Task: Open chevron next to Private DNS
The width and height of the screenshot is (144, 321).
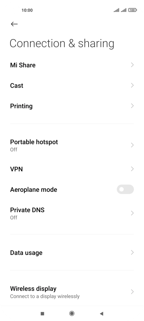Action: 132,213
